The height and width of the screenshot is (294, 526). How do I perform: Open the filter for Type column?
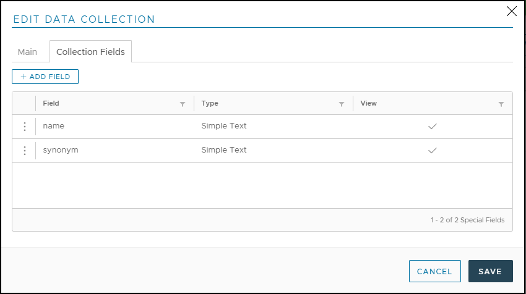(x=342, y=104)
